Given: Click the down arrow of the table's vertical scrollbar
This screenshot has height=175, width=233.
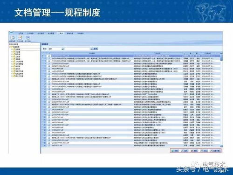Looking at the screenshot, I should point(221,146).
